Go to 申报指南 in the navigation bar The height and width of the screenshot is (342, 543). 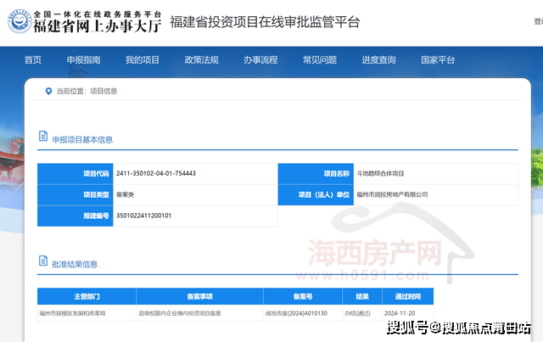point(83,60)
